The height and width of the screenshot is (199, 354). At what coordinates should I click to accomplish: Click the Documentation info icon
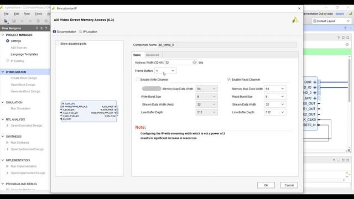[54, 32]
